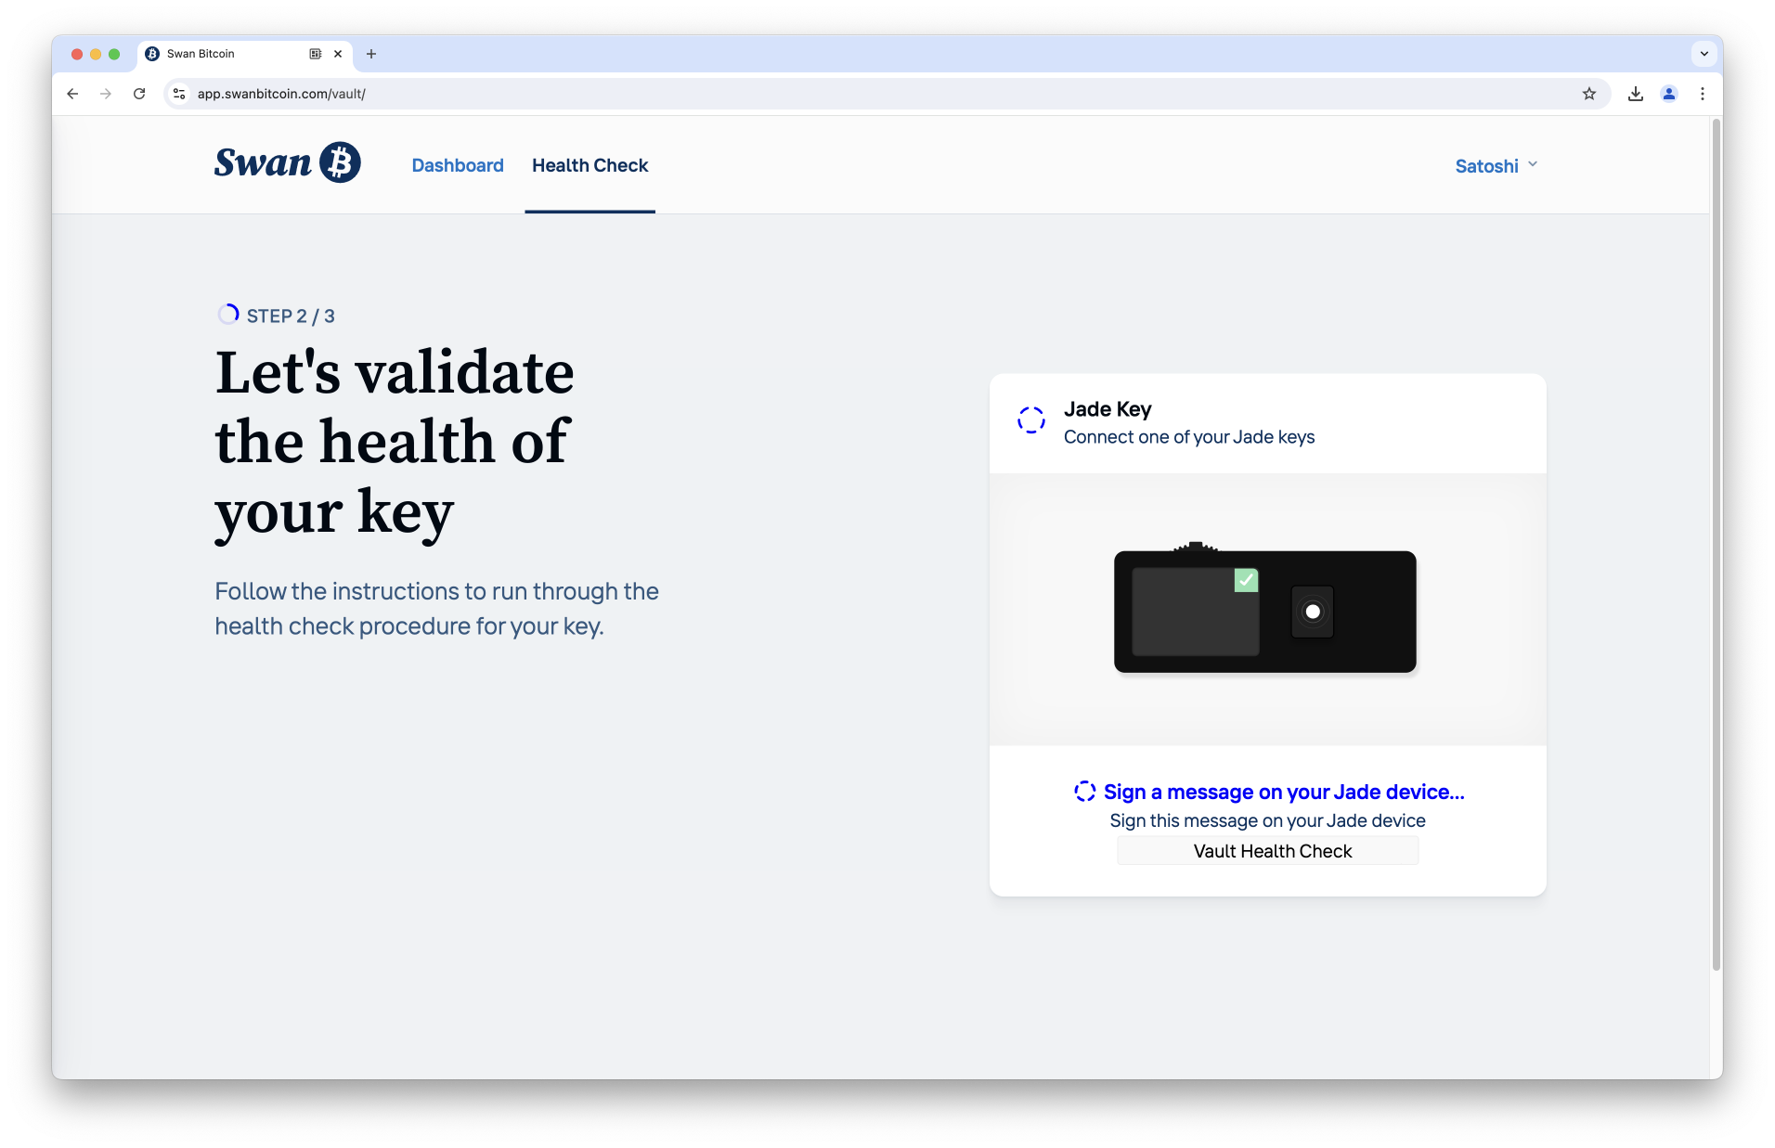The width and height of the screenshot is (1775, 1148).
Task: Open the browser downloads icon
Action: point(1636,94)
